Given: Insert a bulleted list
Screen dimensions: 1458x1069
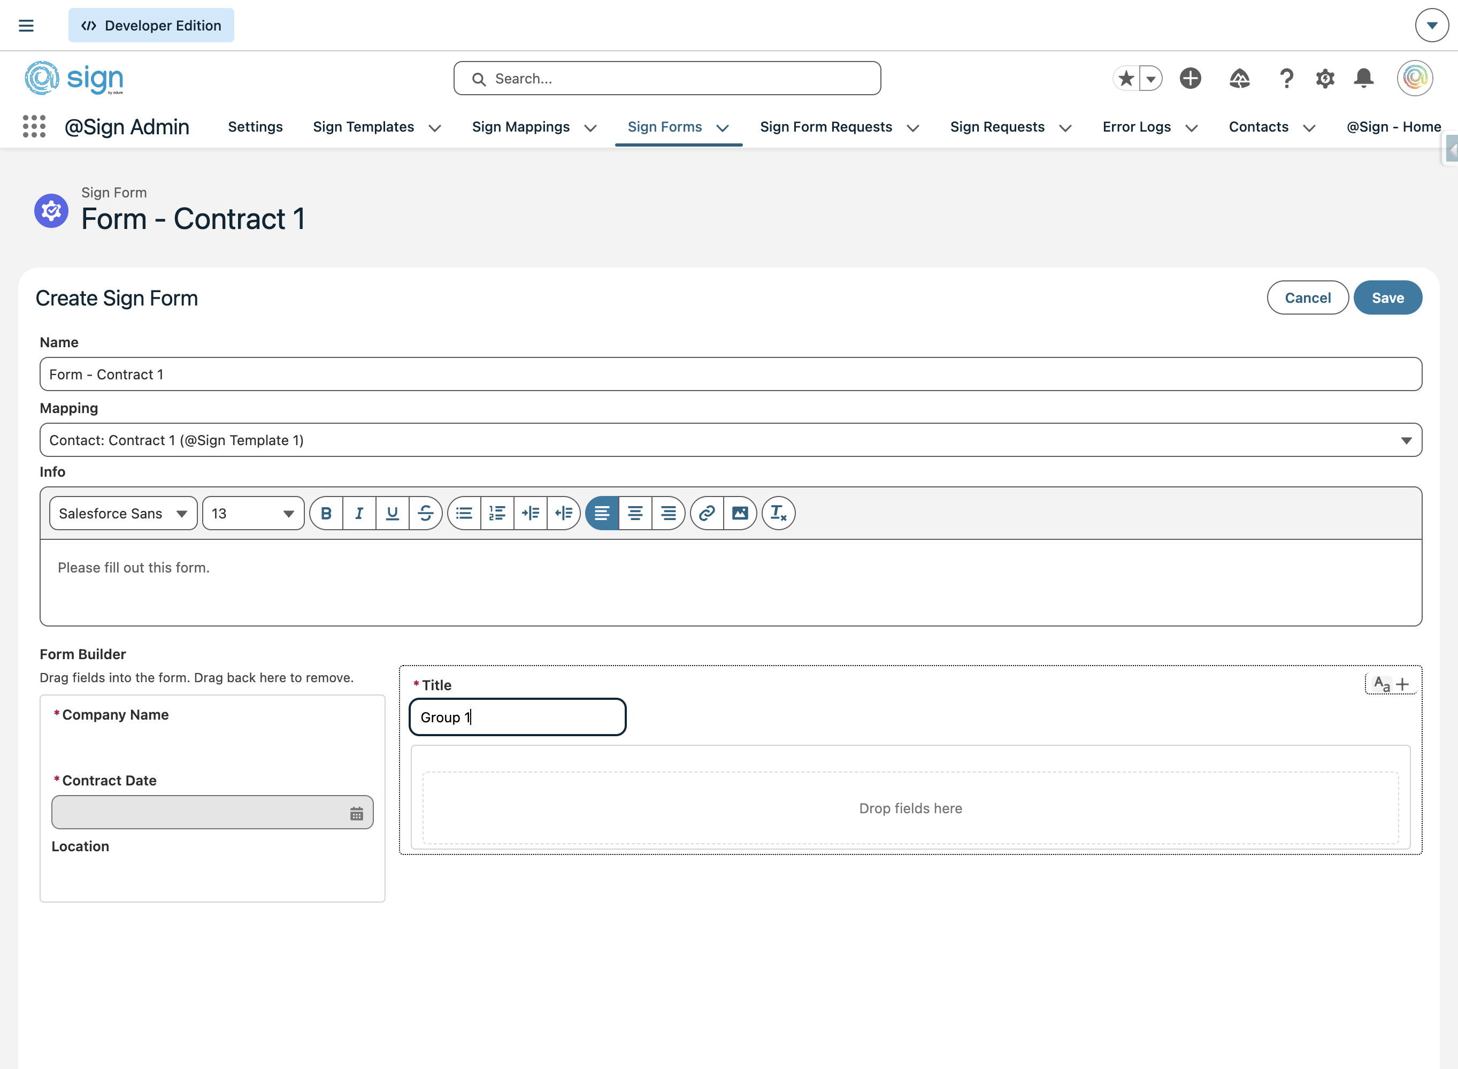Looking at the screenshot, I should click(464, 513).
